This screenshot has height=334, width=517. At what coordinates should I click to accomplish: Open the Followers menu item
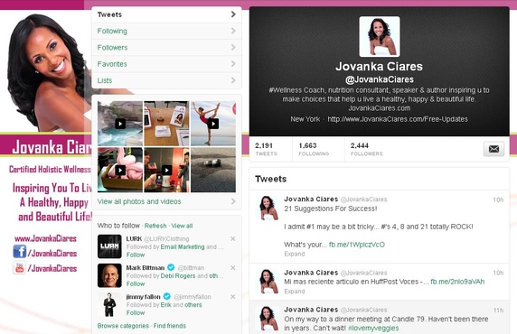[x=166, y=48]
